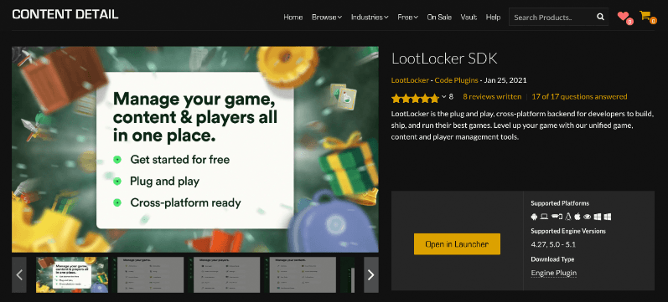The height and width of the screenshot is (302, 668).
Task: Advance to next gallery thumbnails
Action: [x=371, y=274]
